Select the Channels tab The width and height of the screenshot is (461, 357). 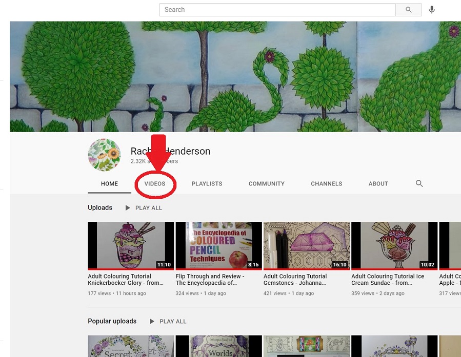326,184
